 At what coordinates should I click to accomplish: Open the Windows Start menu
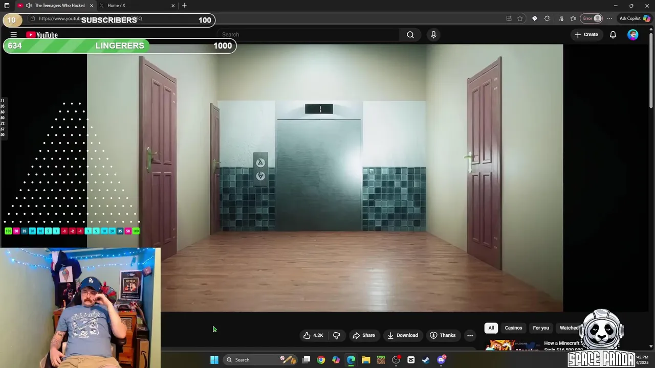click(214, 360)
